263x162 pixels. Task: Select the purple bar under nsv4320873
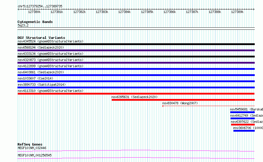point(136,63)
